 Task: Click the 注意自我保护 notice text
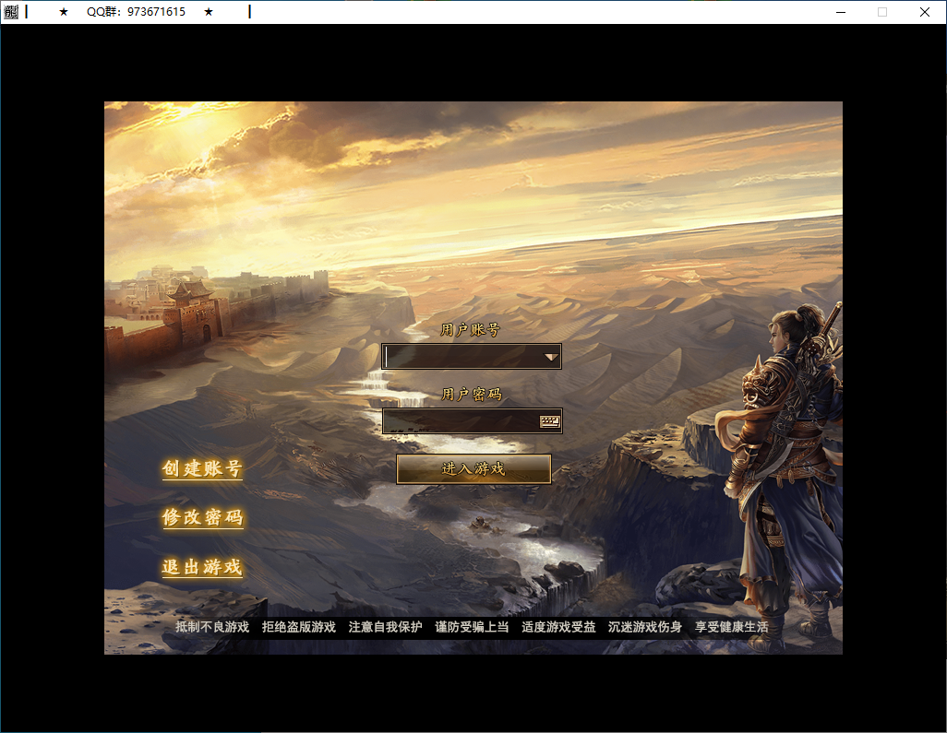pos(385,627)
